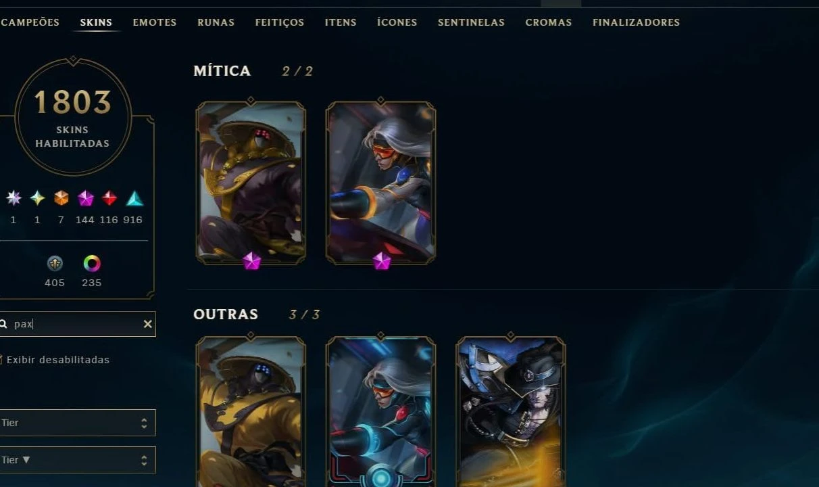The height and width of the screenshot is (487, 819).
Task: Go to the Cromas tab
Action: click(x=549, y=22)
